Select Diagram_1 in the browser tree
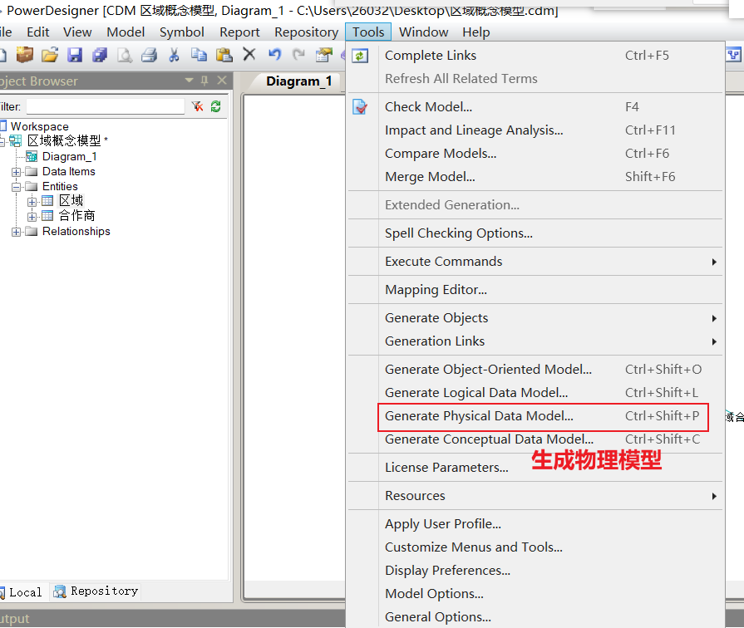 click(x=69, y=156)
